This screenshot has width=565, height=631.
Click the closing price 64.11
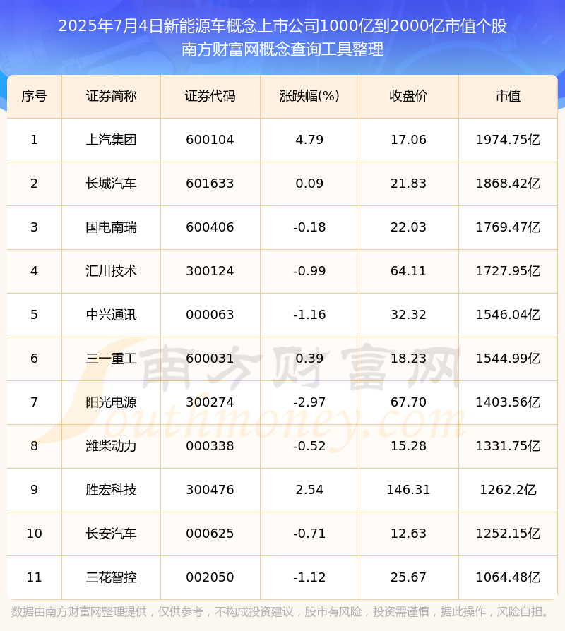click(408, 271)
